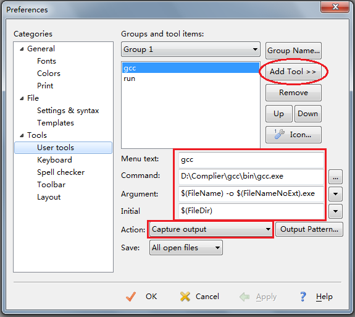The image size is (355, 317).
Task: Select the run tool in list
Action: point(191,78)
